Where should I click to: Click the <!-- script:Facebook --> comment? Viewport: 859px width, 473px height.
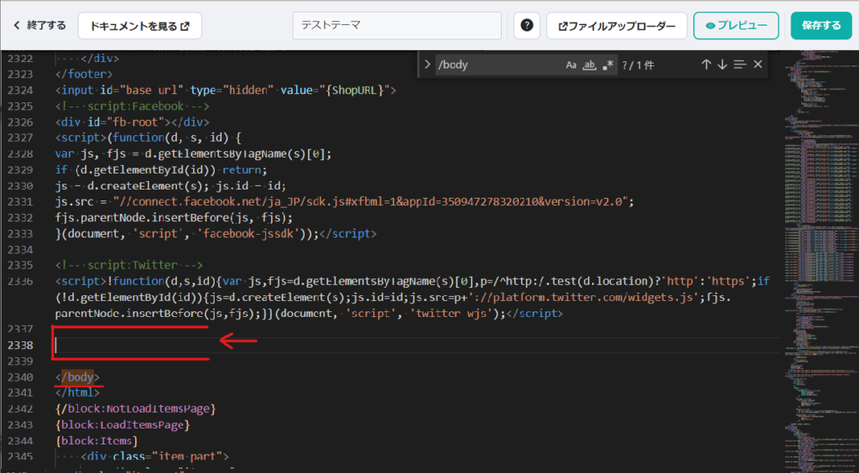(132, 106)
